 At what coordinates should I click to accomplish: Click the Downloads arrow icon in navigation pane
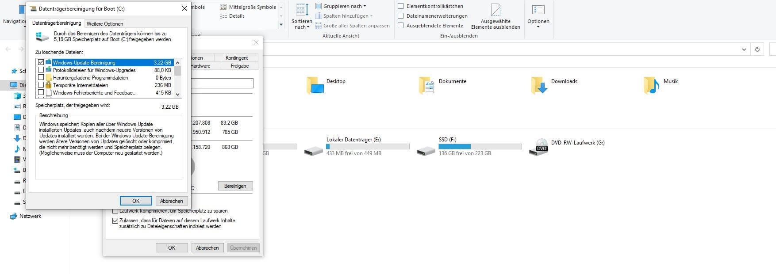17,138
